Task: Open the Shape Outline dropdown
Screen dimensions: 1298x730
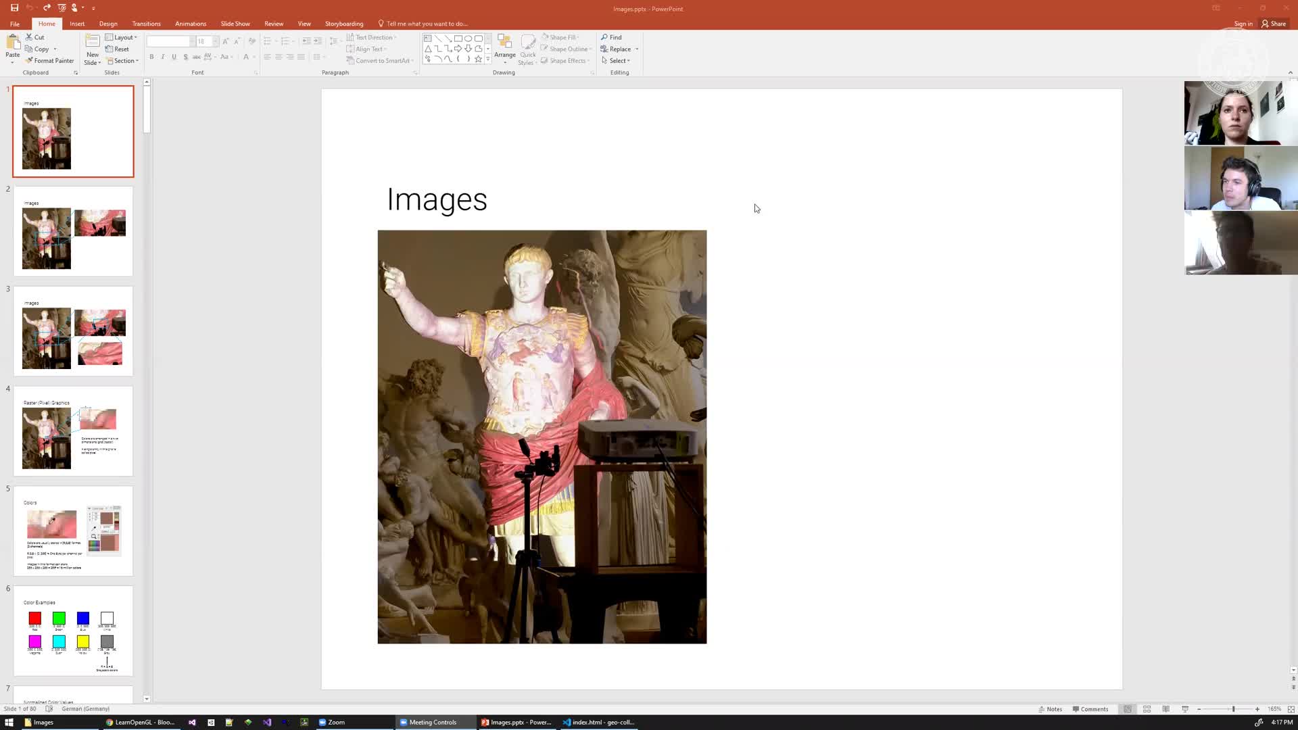Action: point(567,49)
